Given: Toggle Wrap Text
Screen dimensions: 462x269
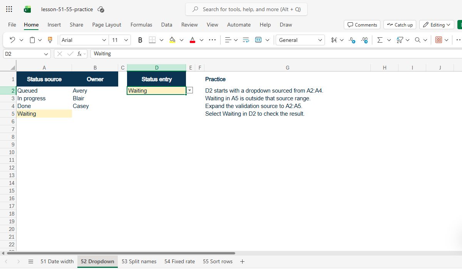Looking at the screenshot, I should [246, 40].
